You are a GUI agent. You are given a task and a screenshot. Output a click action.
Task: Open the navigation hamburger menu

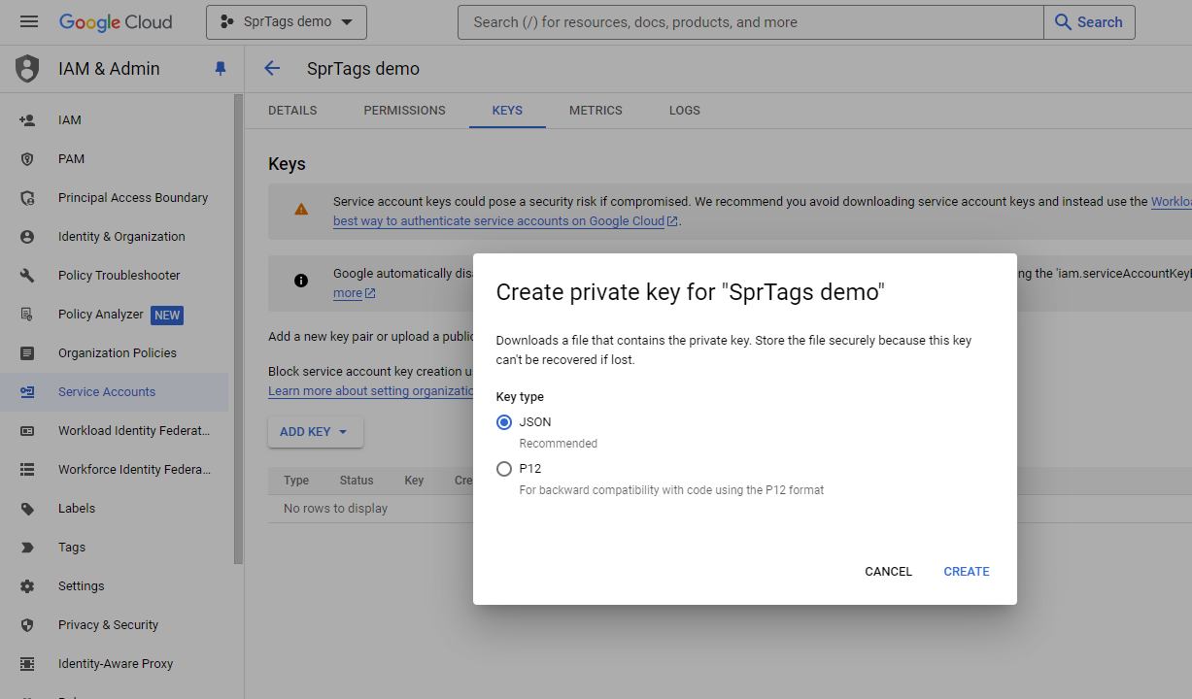(x=28, y=20)
